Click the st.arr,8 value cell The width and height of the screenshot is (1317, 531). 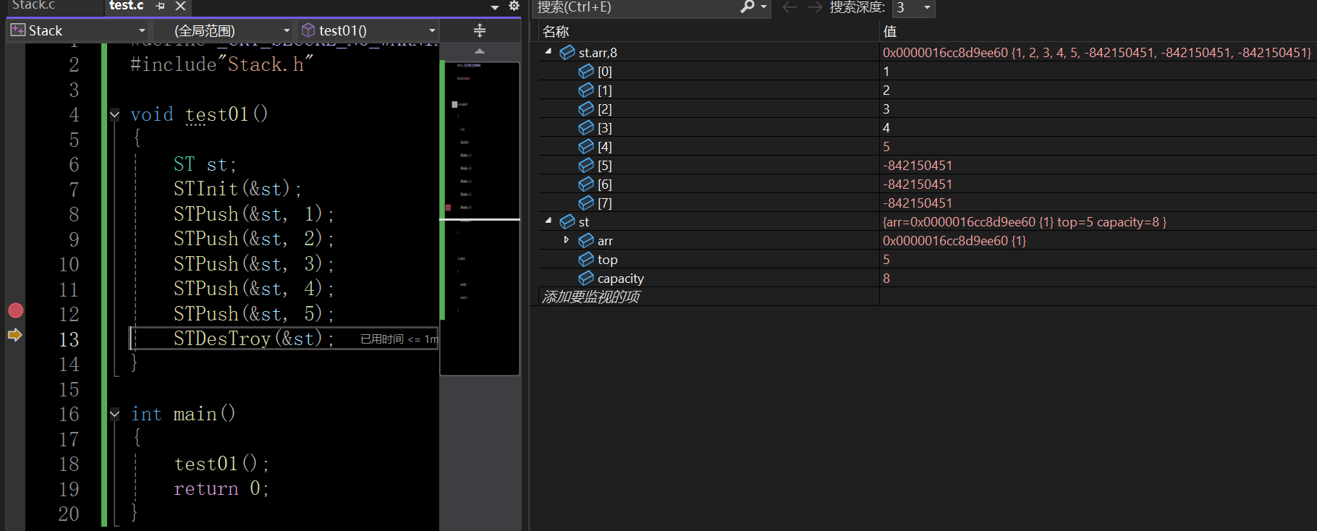[x=1098, y=52]
